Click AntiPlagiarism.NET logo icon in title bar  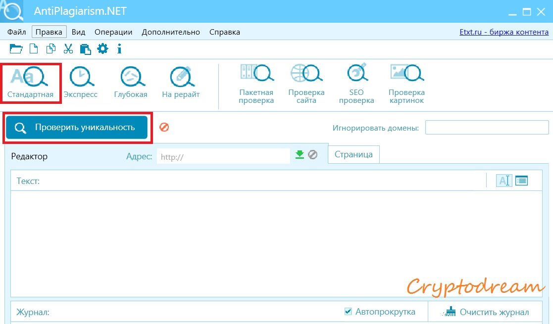(x=12, y=11)
